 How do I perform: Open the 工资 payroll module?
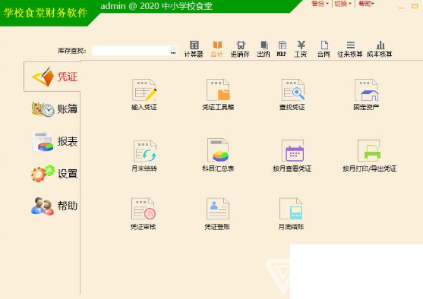point(300,49)
